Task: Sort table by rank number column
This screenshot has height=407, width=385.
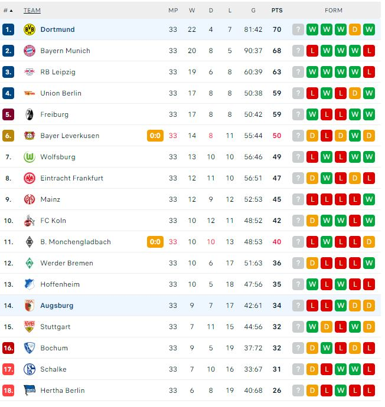Action: click(x=8, y=11)
